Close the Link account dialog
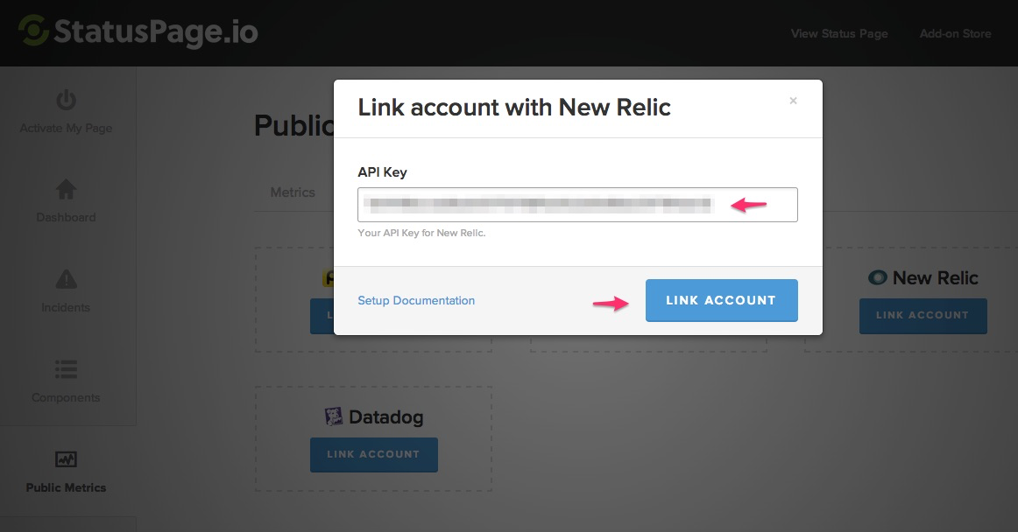This screenshot has width=1018, height=532. point(793,101)
